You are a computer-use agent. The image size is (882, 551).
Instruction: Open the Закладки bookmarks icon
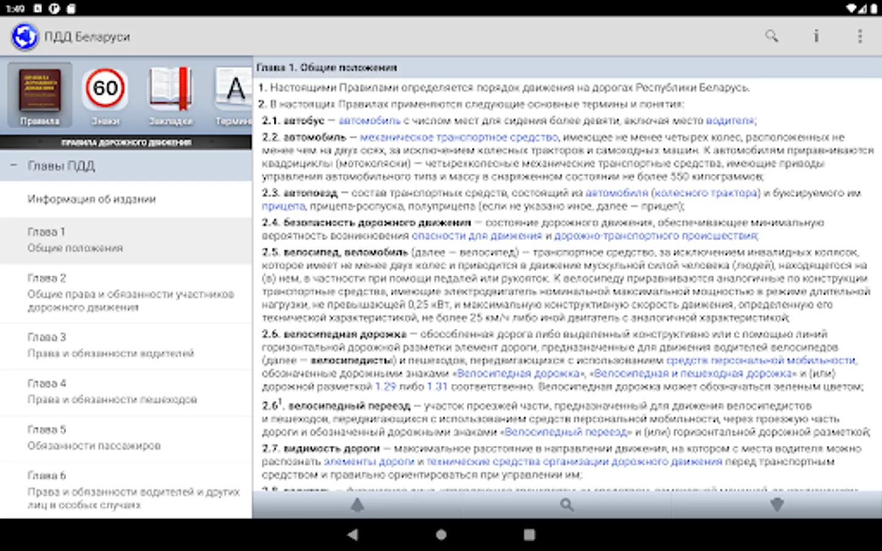click(x=171, y=95)
